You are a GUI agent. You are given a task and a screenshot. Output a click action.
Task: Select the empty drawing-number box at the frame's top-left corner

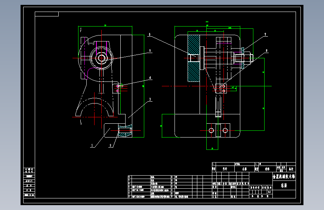point(47,14)
